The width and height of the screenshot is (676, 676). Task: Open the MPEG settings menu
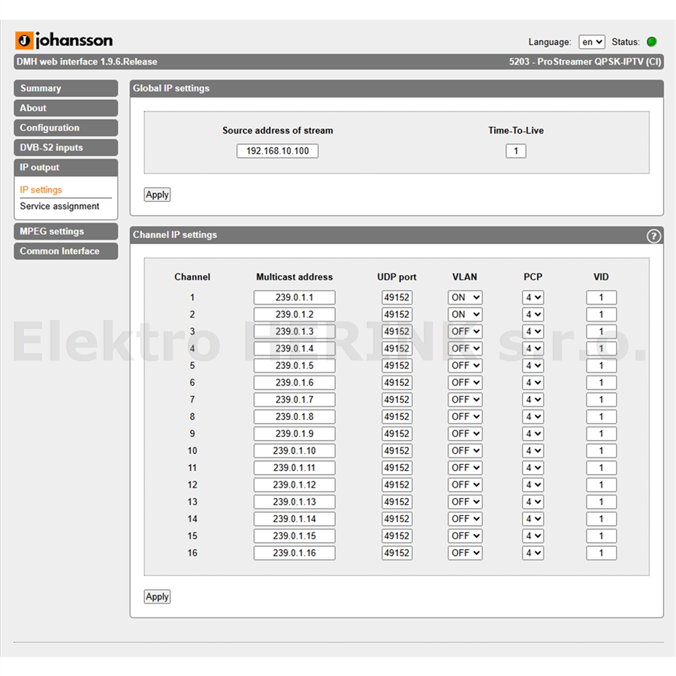coord(65,231)
